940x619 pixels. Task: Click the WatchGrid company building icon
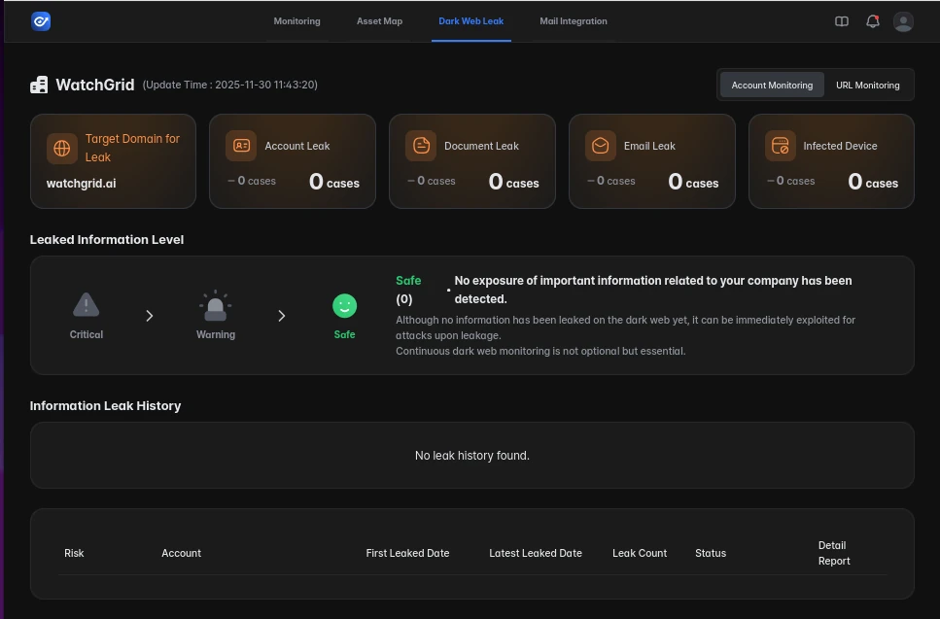tap(39, 85)
